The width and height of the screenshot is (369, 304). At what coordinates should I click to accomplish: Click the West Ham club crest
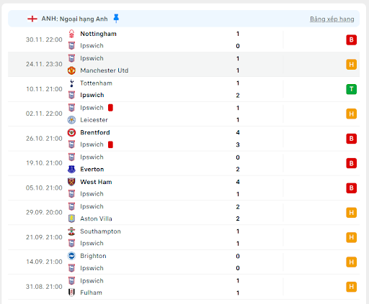point(71,182)
